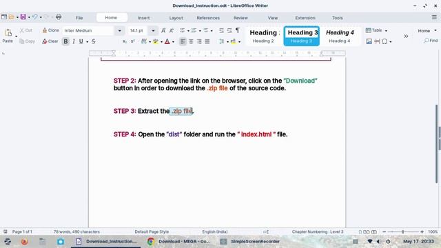Click the highlighting color marker icon
This screenshot has height=248, width=441.
click(x=155, y=41)
